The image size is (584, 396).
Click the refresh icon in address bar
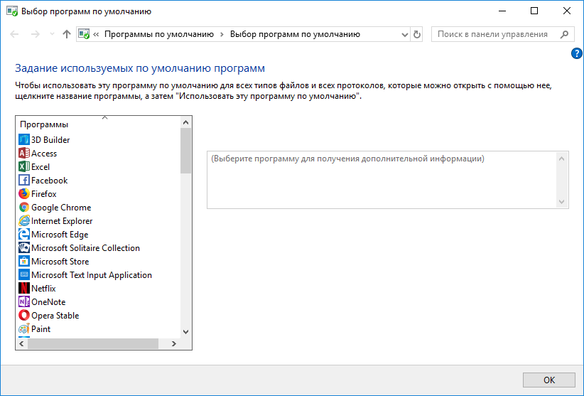[417, 34]
